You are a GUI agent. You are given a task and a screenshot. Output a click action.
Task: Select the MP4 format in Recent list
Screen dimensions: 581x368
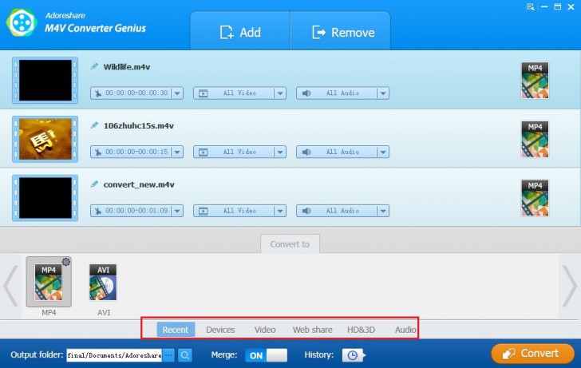[x=49, y=283]
